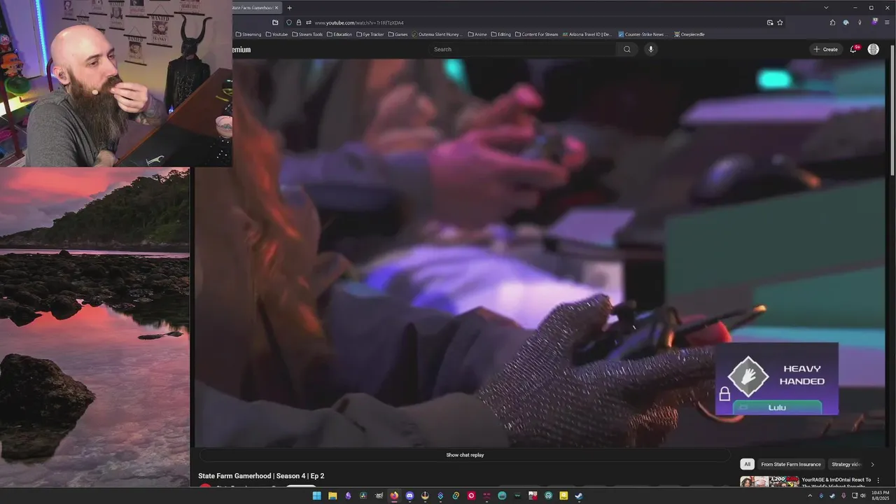Open Onepiecedle bookmark
This screenshot has height=504, width=896.
689,34
